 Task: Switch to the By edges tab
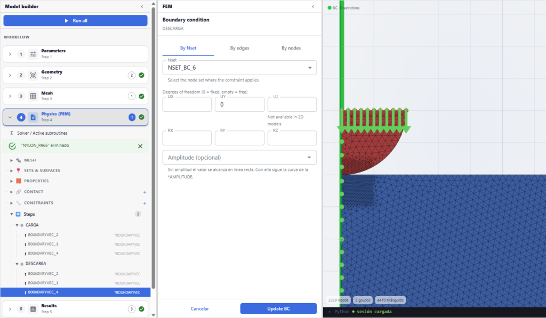[x=239, y=48]
